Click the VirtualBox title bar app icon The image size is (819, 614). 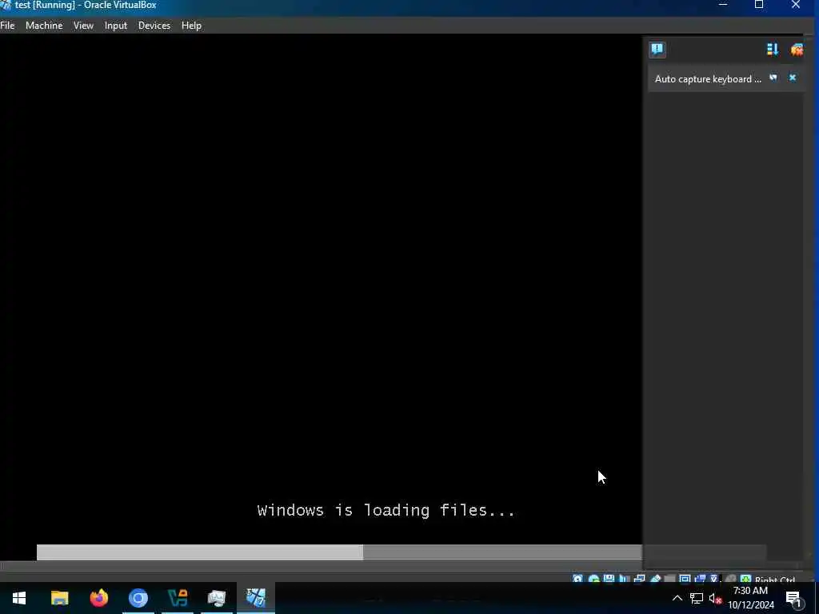coord(6,6)
